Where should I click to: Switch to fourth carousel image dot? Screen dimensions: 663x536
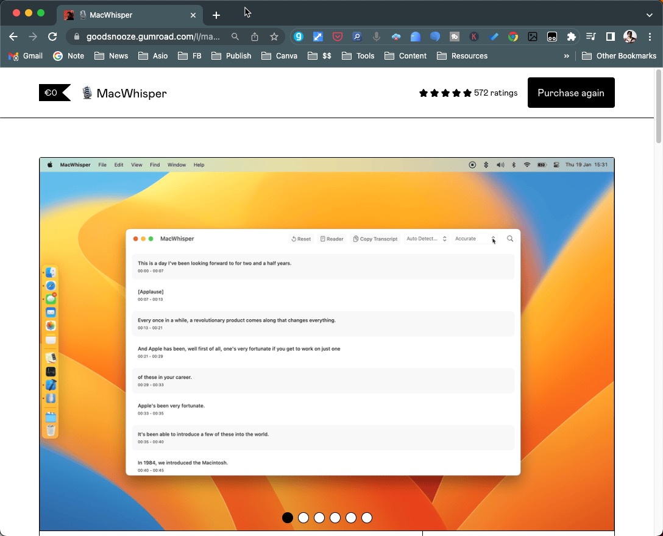335,517
